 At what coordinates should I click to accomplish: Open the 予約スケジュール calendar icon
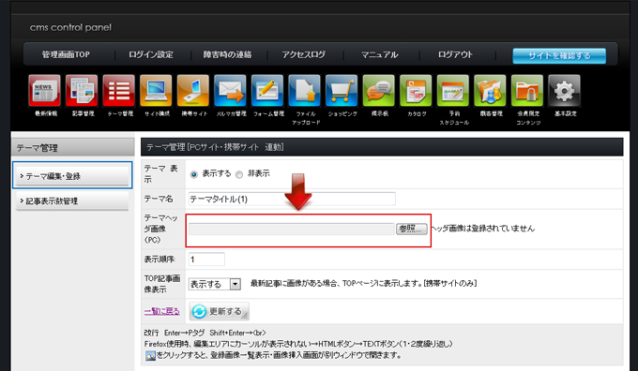coord(453,90)
